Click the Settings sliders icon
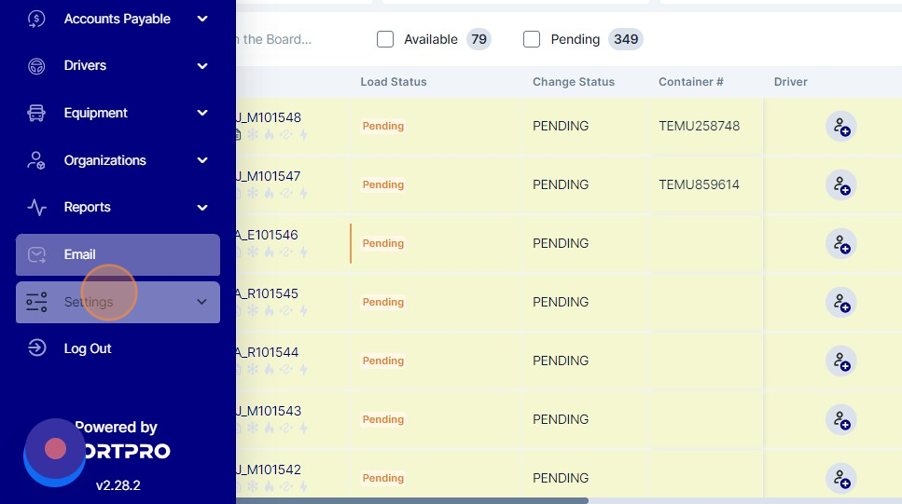This screenshot has height=504, width=902. point(36,302)
